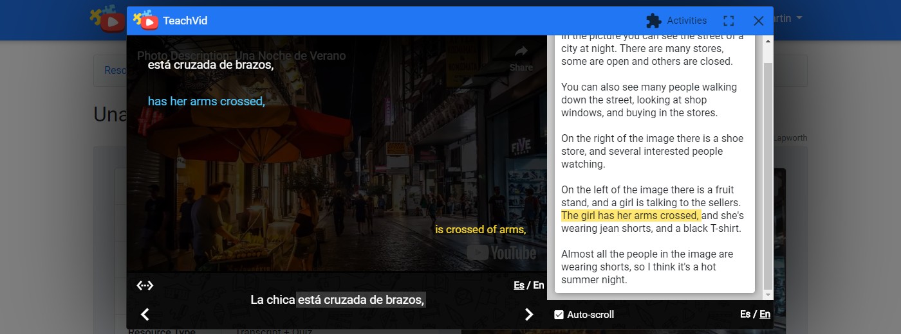Go to previous caption with left arrow
Viewport: 901px width, 334px height.
tap(145, 314)
